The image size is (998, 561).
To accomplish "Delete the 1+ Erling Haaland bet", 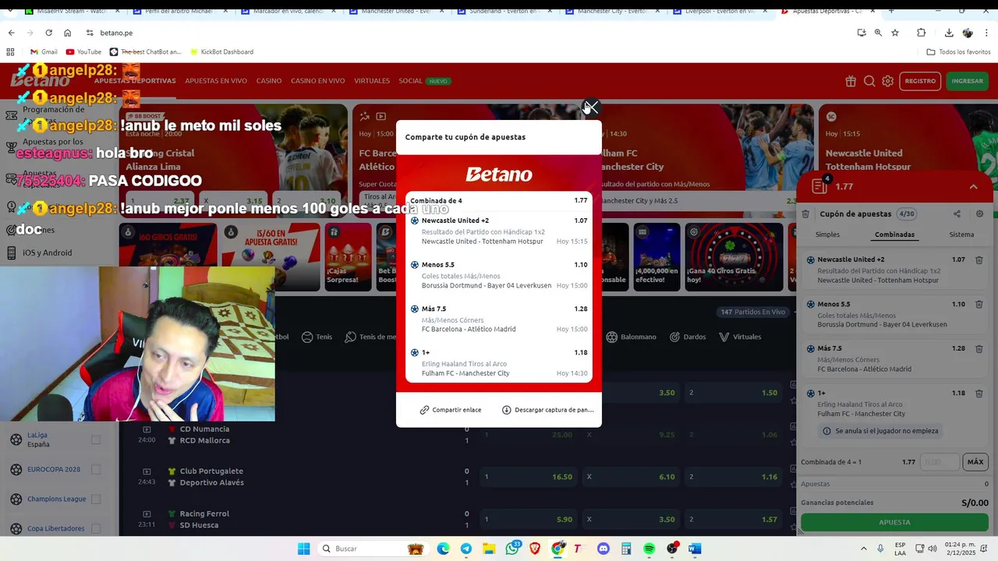I will tap(979, 393).
